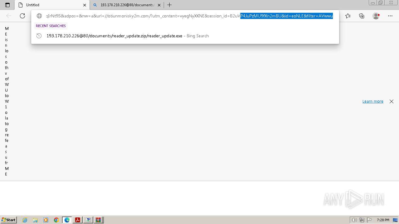
Task: Dismiss the notice next to Learn more
Action: (392, 101)
